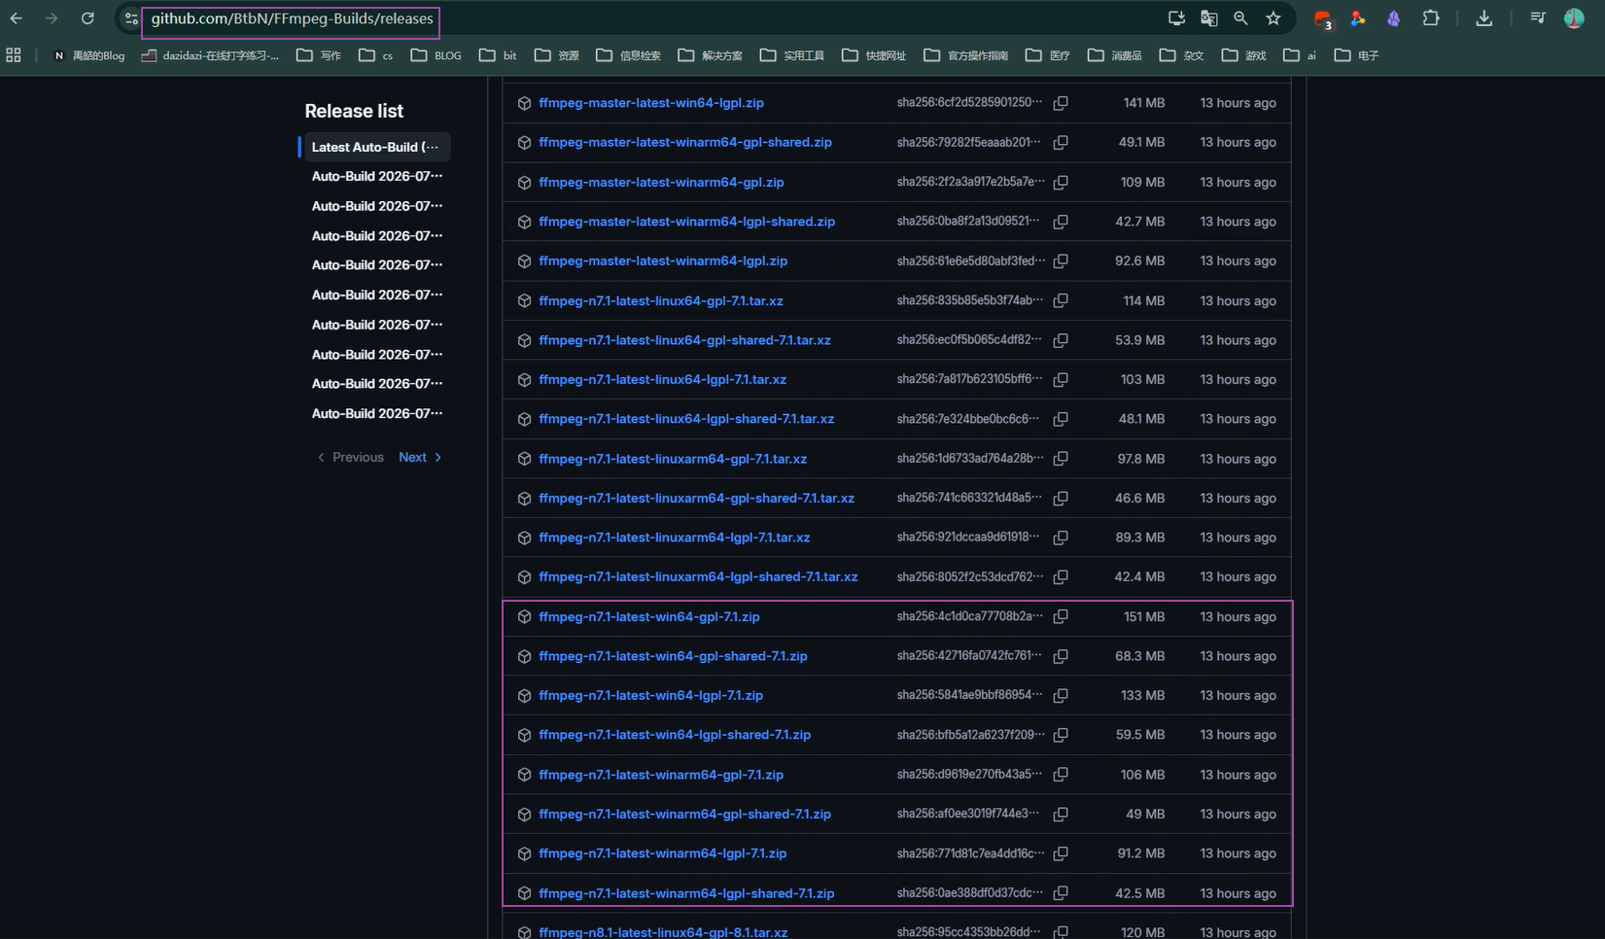Click the 42.5 MB size value
Image resolution: width=1605 pixels, height=939 pixels.
1140,893
